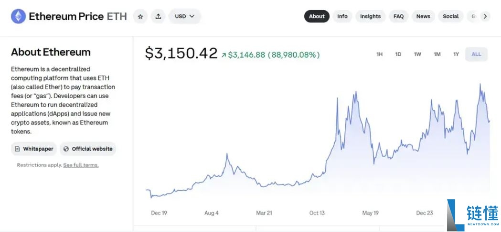The image size is (501, 232).
Task: Open the News tab
Action: click(x=423, y=16)
